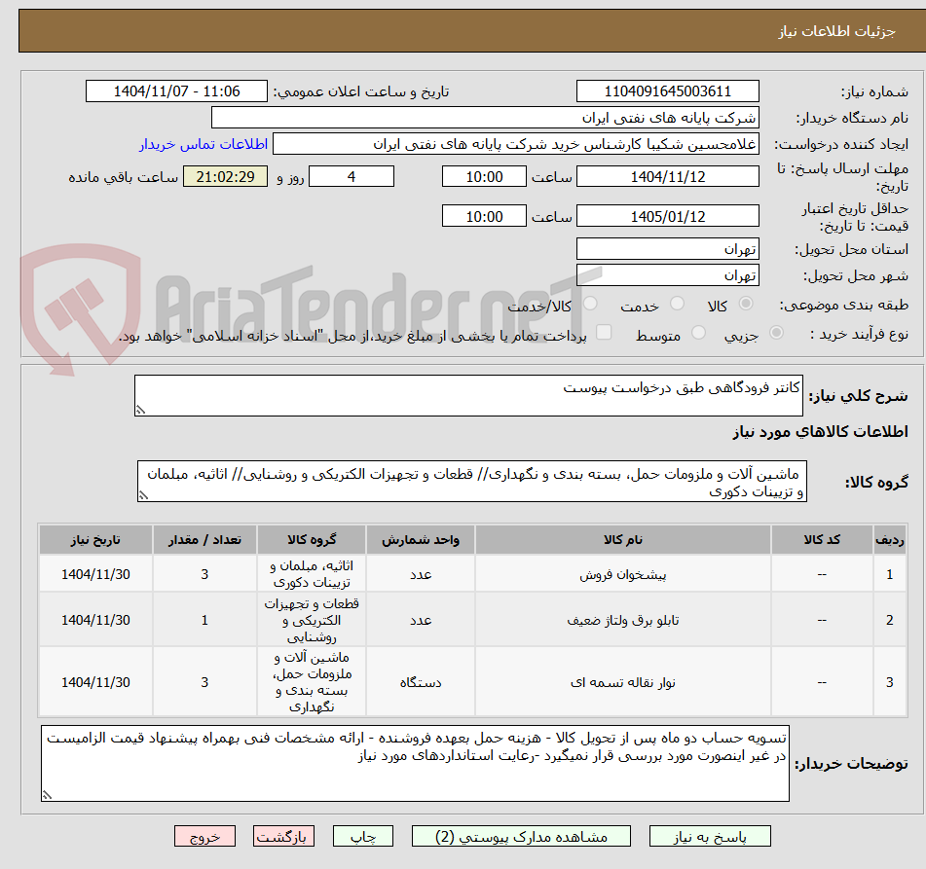Click the 'گروه کالا' column header

312,539
